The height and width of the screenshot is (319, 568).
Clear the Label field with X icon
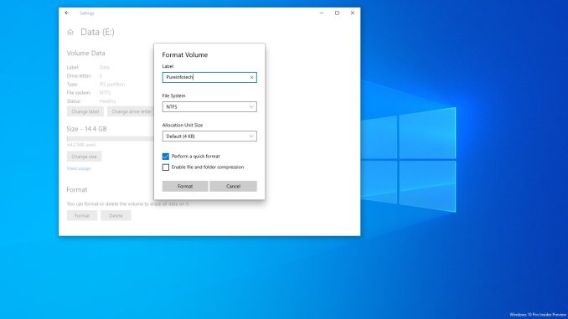[x=252, y=78]
